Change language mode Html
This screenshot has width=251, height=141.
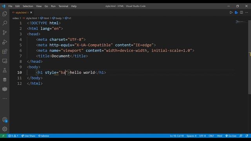(x=220, y=136)
